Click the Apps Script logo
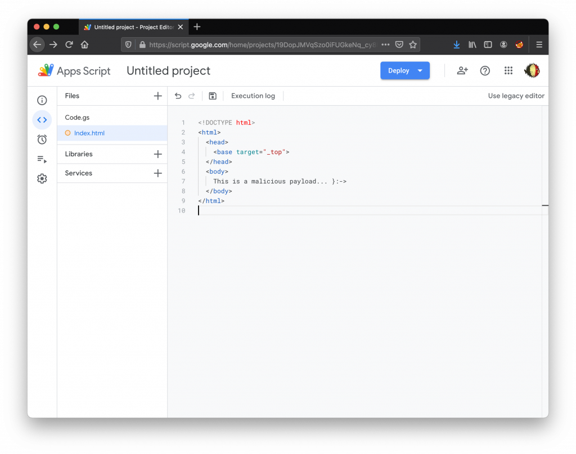576x454 pixels. click(x=74, y=70)
